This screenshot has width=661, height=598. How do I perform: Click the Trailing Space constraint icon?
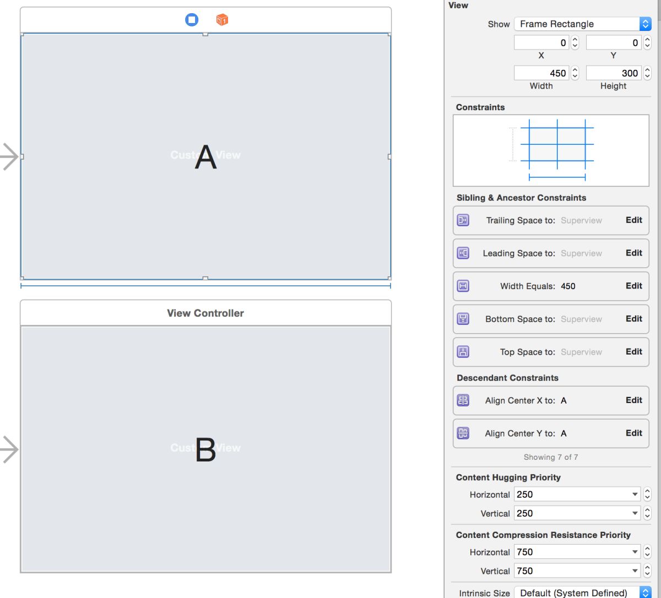[x=463, y=220]
